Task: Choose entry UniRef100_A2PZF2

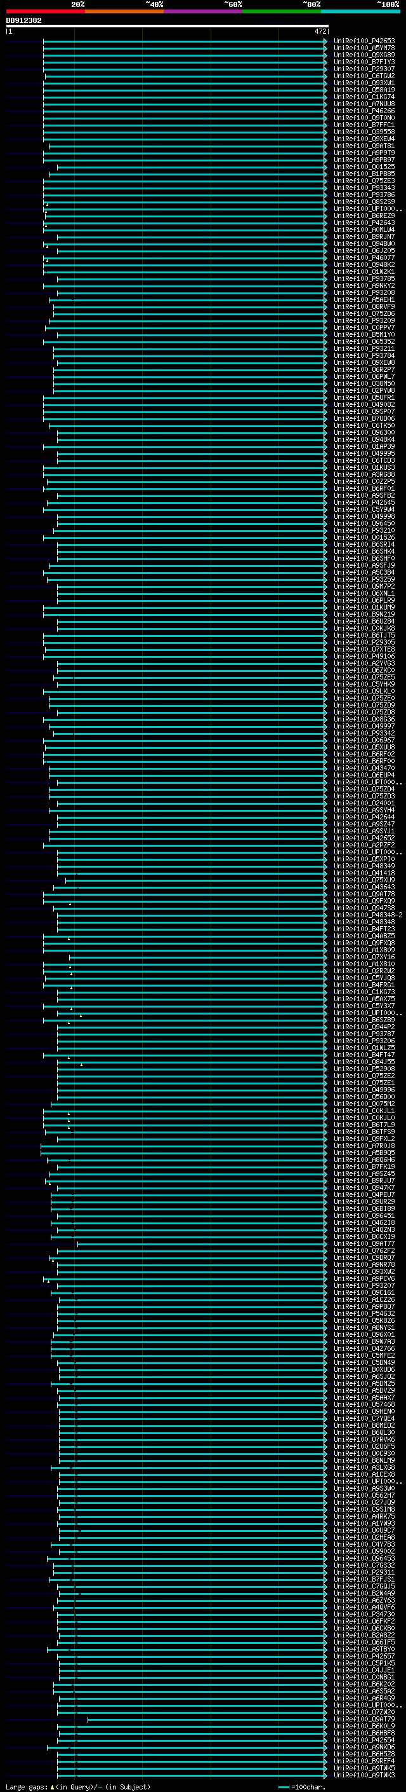Action: 363,845
